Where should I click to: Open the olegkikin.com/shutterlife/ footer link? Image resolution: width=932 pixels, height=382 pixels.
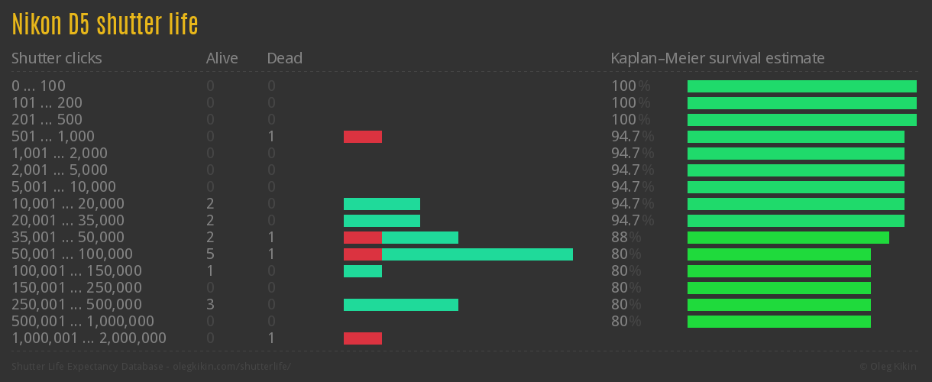(231, 367)
